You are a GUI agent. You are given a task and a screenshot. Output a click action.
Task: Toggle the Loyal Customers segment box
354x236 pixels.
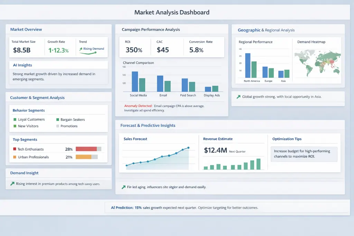(x=15, y=120)
